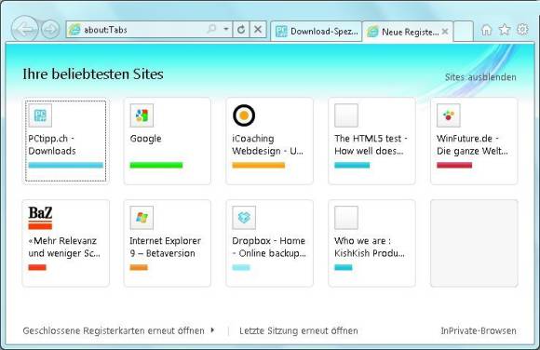Click the browser Back arrow button

point(24,30)
